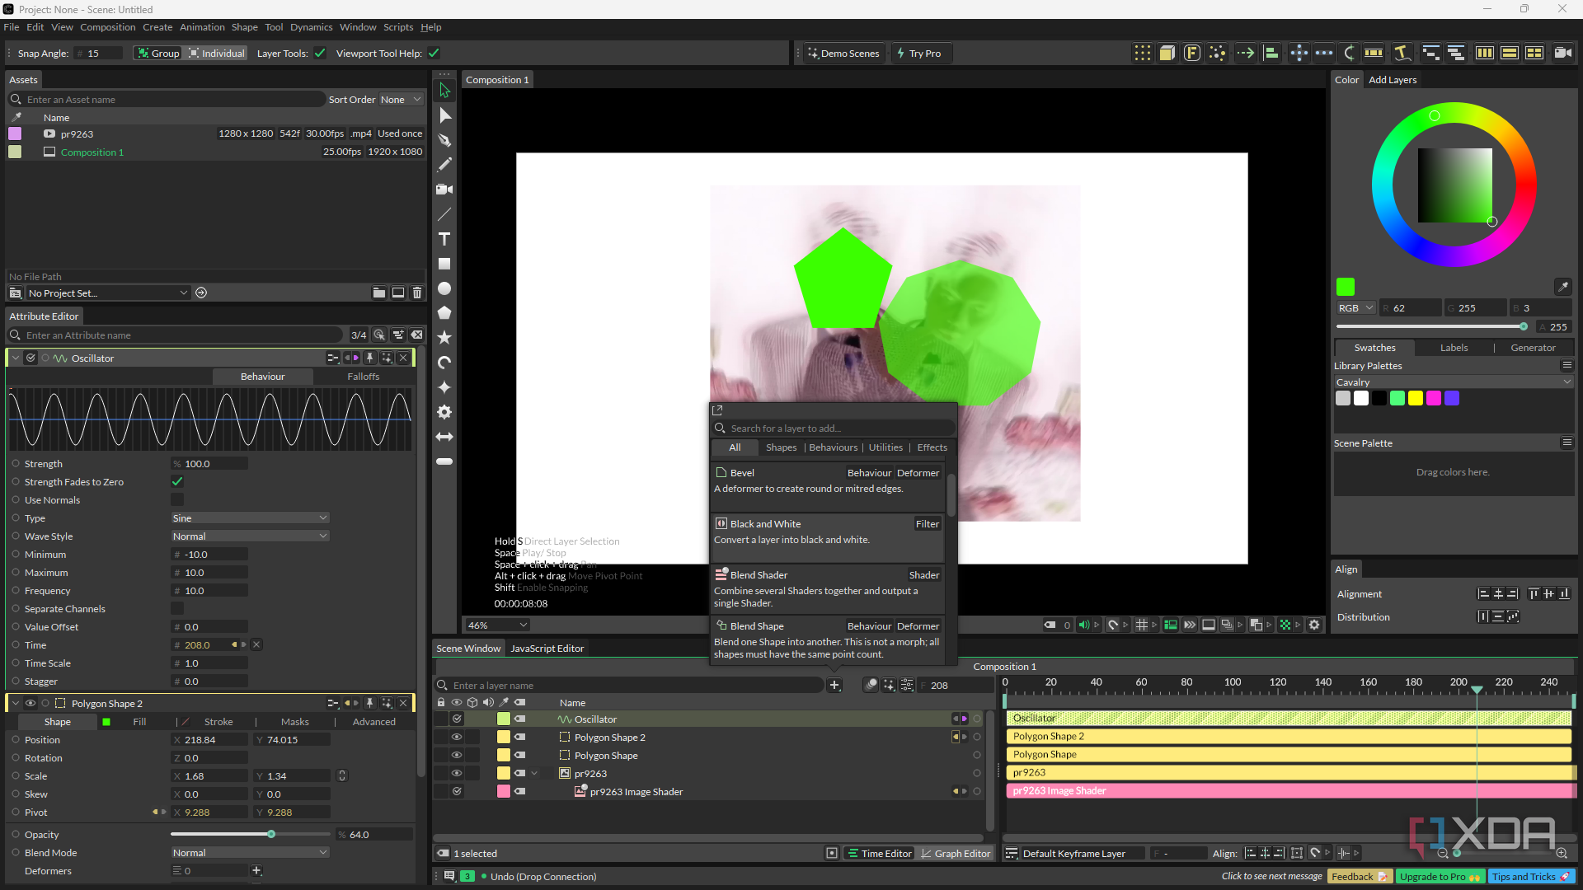Pop out the layer search panel
This screenshot has height=890, width=1583.
pos(717,410)
